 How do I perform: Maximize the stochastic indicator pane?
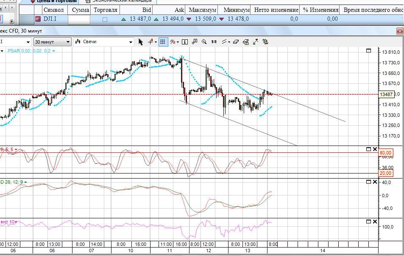tap(369, 149)
